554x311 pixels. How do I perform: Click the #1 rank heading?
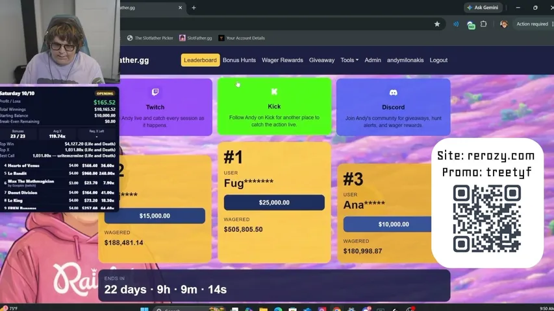[x=233, y=157]
